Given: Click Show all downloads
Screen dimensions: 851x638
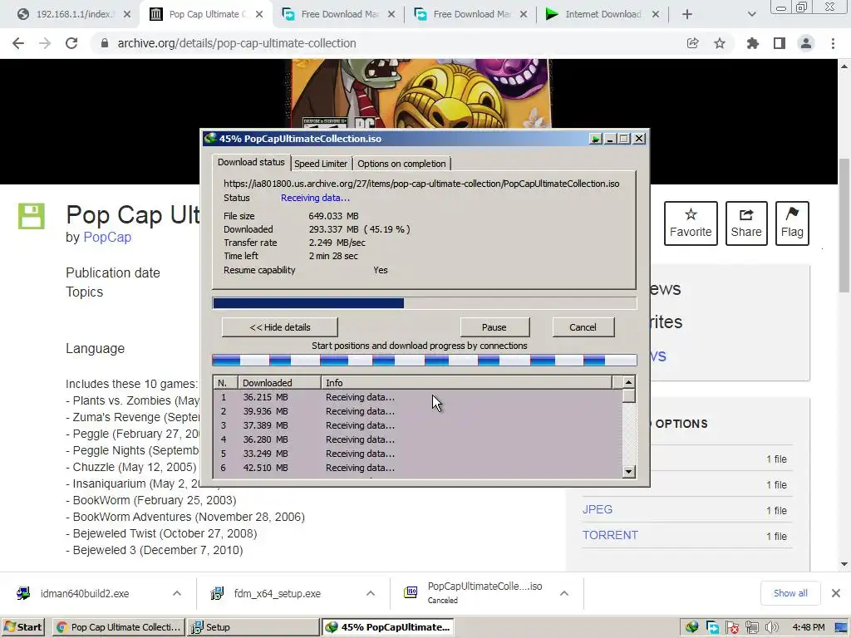Looking at the screenshot, I should (790, 593).
